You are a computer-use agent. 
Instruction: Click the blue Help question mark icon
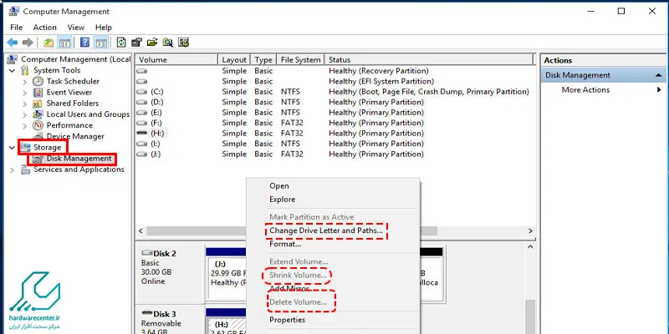[85, 43]
